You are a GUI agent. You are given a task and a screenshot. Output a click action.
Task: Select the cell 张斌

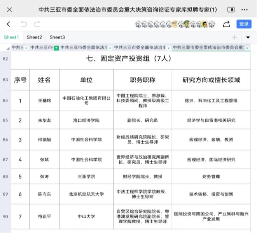coord(44,159)
